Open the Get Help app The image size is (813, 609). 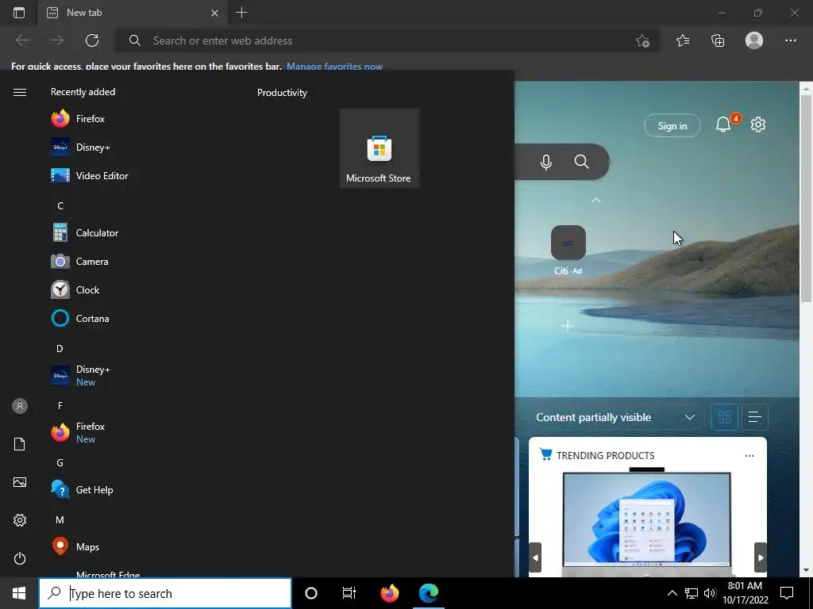click(82, 489)
